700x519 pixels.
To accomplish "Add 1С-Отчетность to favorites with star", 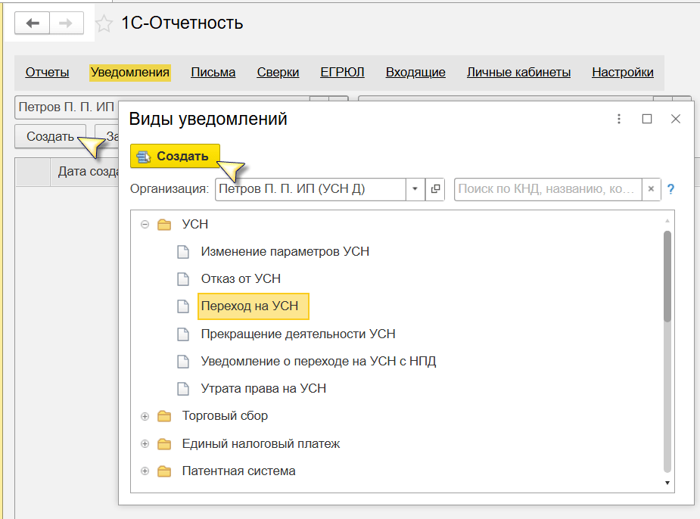I will [104, 23].
